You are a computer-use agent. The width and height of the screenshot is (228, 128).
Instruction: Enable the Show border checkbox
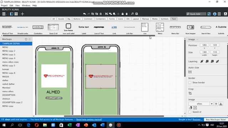[190, 82]
